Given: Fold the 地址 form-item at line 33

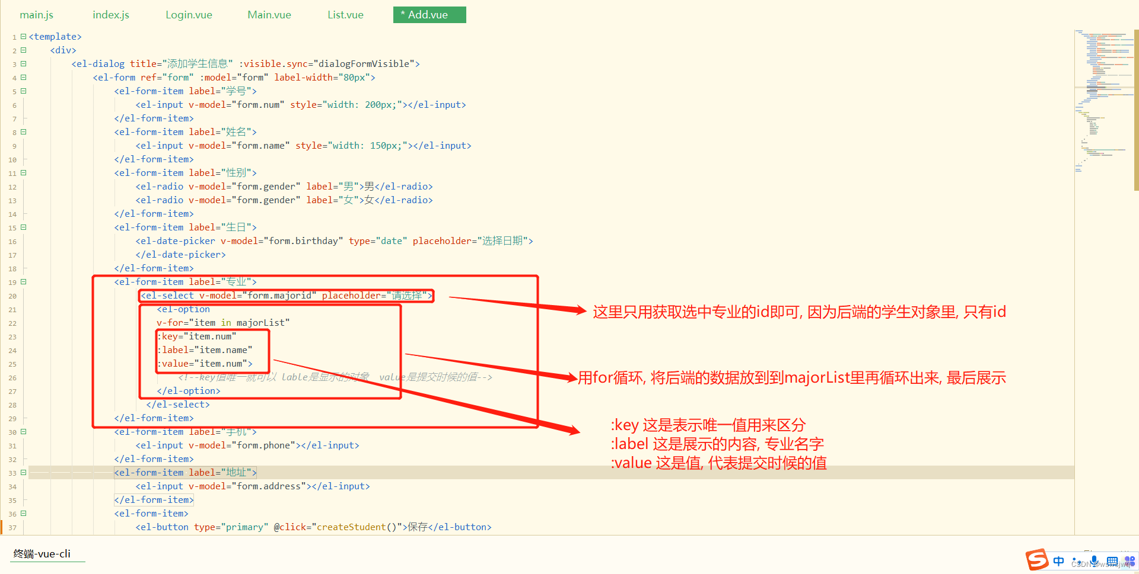Looking at the screenshot, I should tap(24, 473).
